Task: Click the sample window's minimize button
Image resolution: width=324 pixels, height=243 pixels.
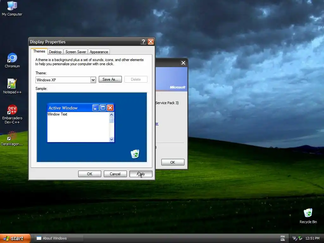Action: [96, 108]
